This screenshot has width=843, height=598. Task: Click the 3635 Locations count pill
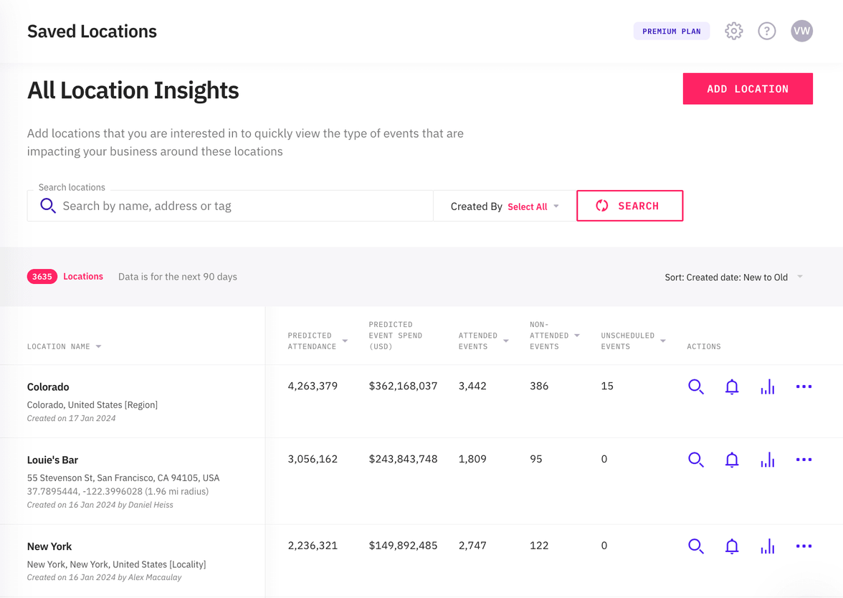pos(42,276)
